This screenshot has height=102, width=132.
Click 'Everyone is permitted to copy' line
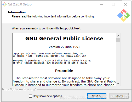52,61
